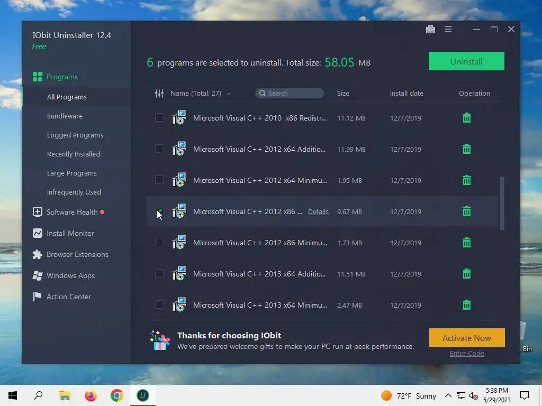Tick checkbox for Visual C++ 2012 x64 Additio

pos(159,149)
